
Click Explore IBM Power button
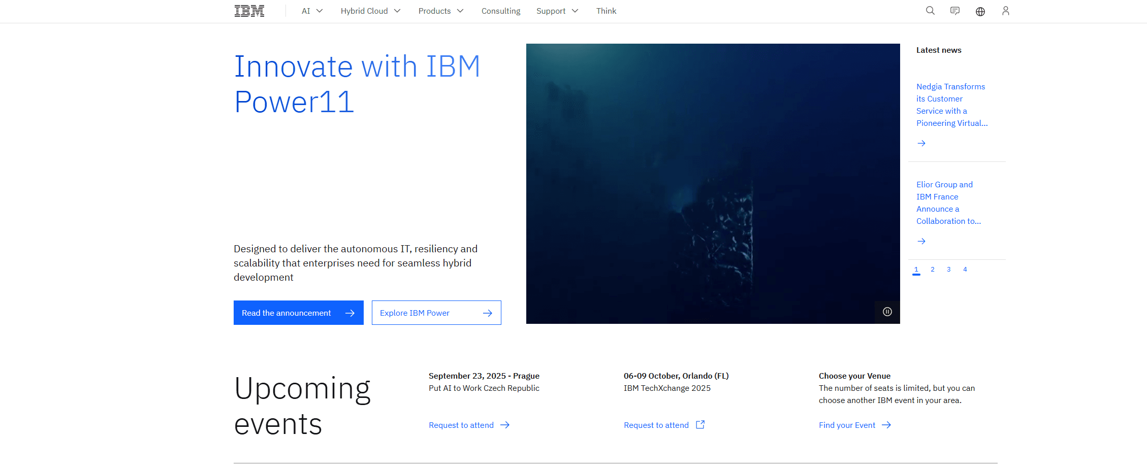436,313
